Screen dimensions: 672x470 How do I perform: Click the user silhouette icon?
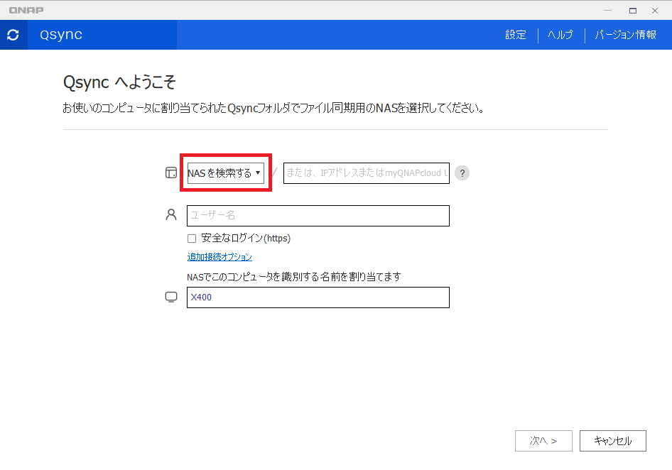click(171, 214)
